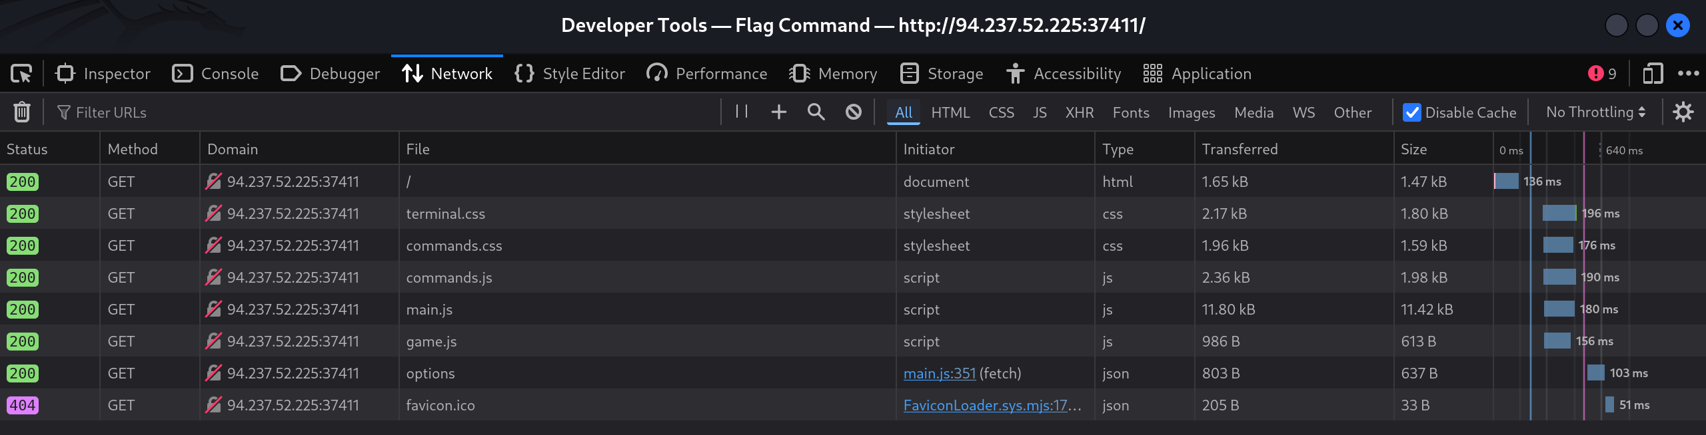Viewport: 1706px width, 435px height.
Task: Open FaviconLoader.sys.mjs initiator link
Action: pyautogui.click(x=992, y=405)
